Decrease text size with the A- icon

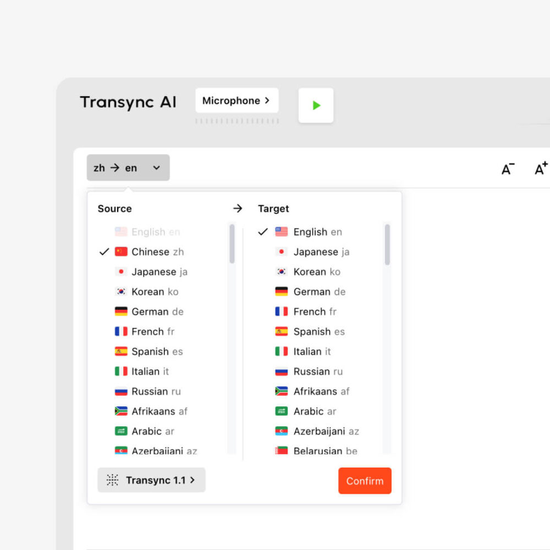507,169
